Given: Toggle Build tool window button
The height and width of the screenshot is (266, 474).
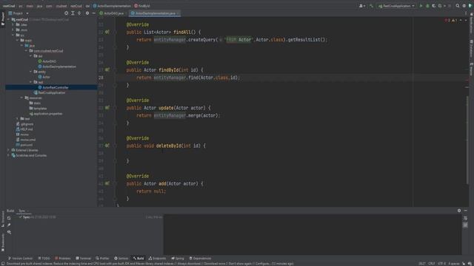Looking at the screenshot, I should (x=138, y=259).
